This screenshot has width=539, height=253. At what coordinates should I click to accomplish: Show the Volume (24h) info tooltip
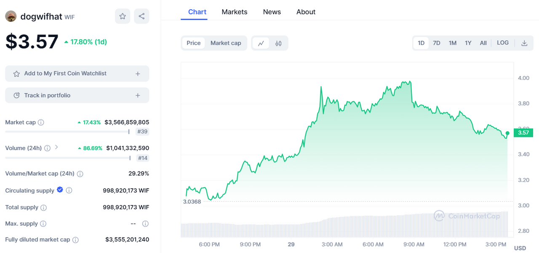coord(47,148)
